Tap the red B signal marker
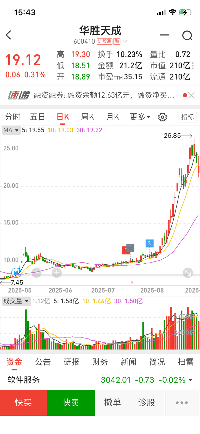 click(x=124, y=250)
